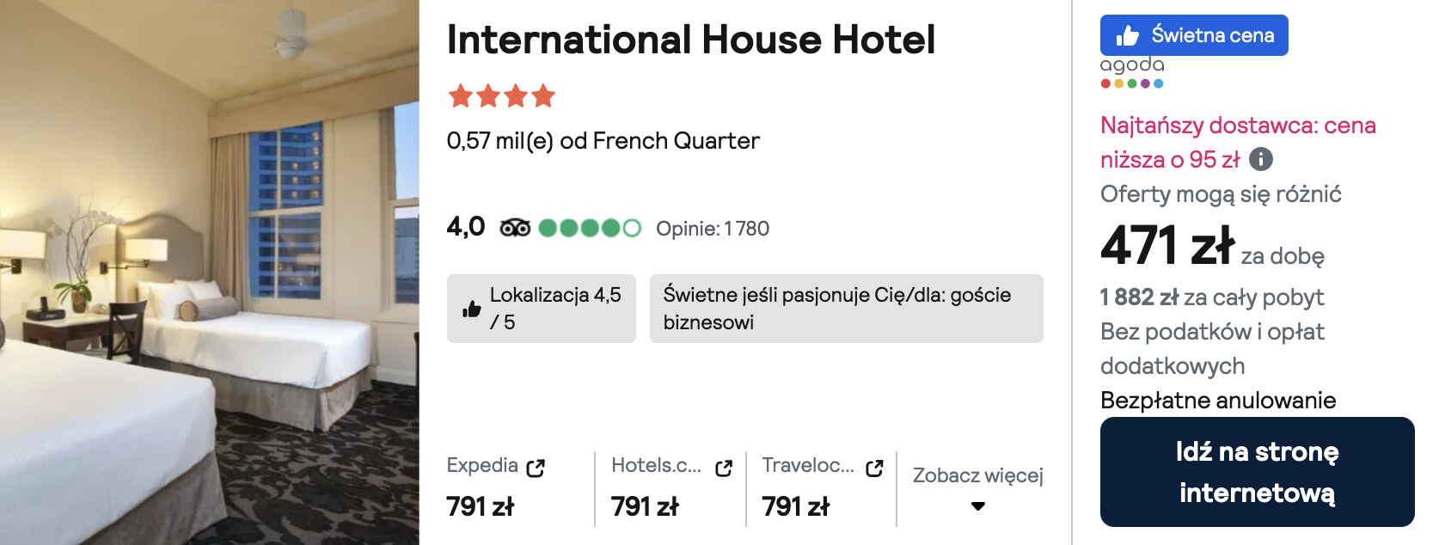1439x545 pixels.
Task: Click the info icon beside price difference
Action: 1260,159
